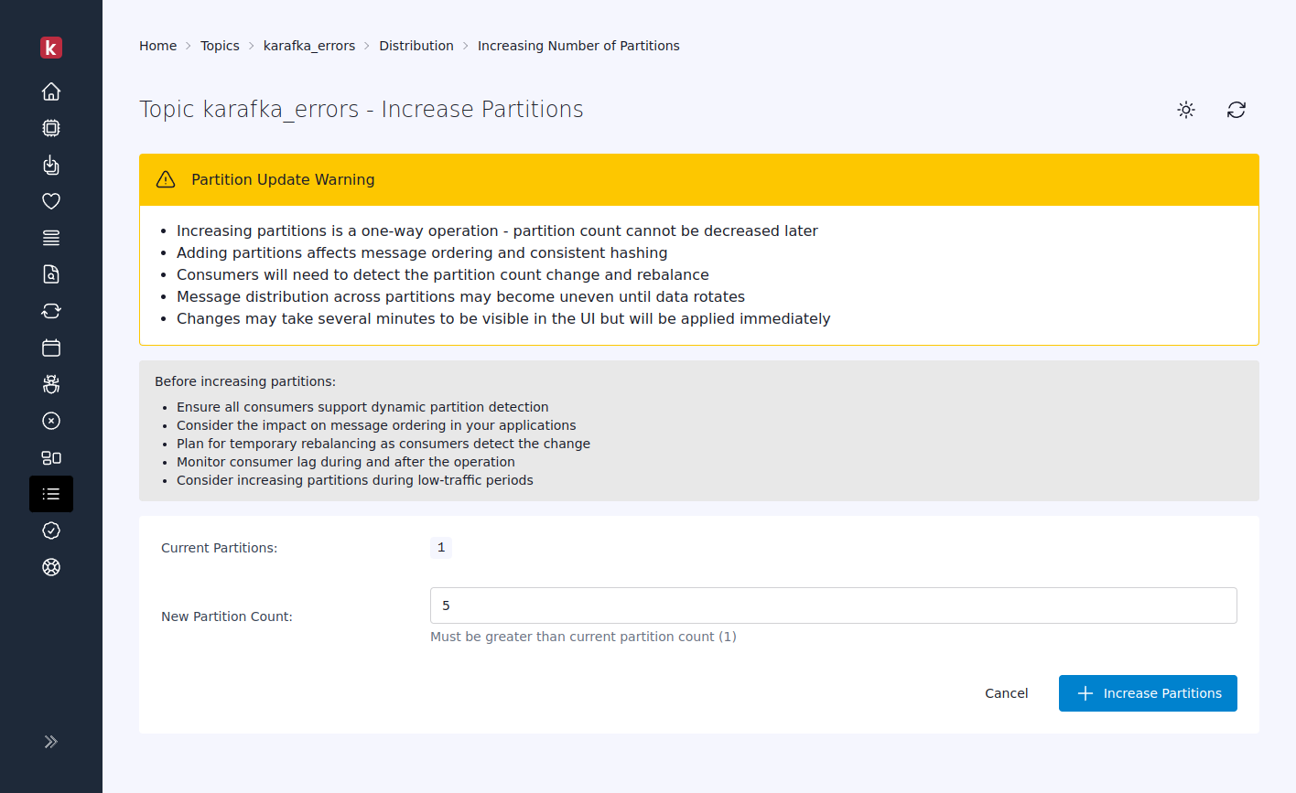Edit the New Partition Count field
Screen dimensions: 1296x793
pyautogui.click(x=833, y=605)
